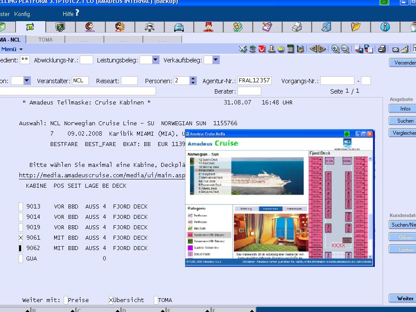Click the Versenden button

[403, 63]
